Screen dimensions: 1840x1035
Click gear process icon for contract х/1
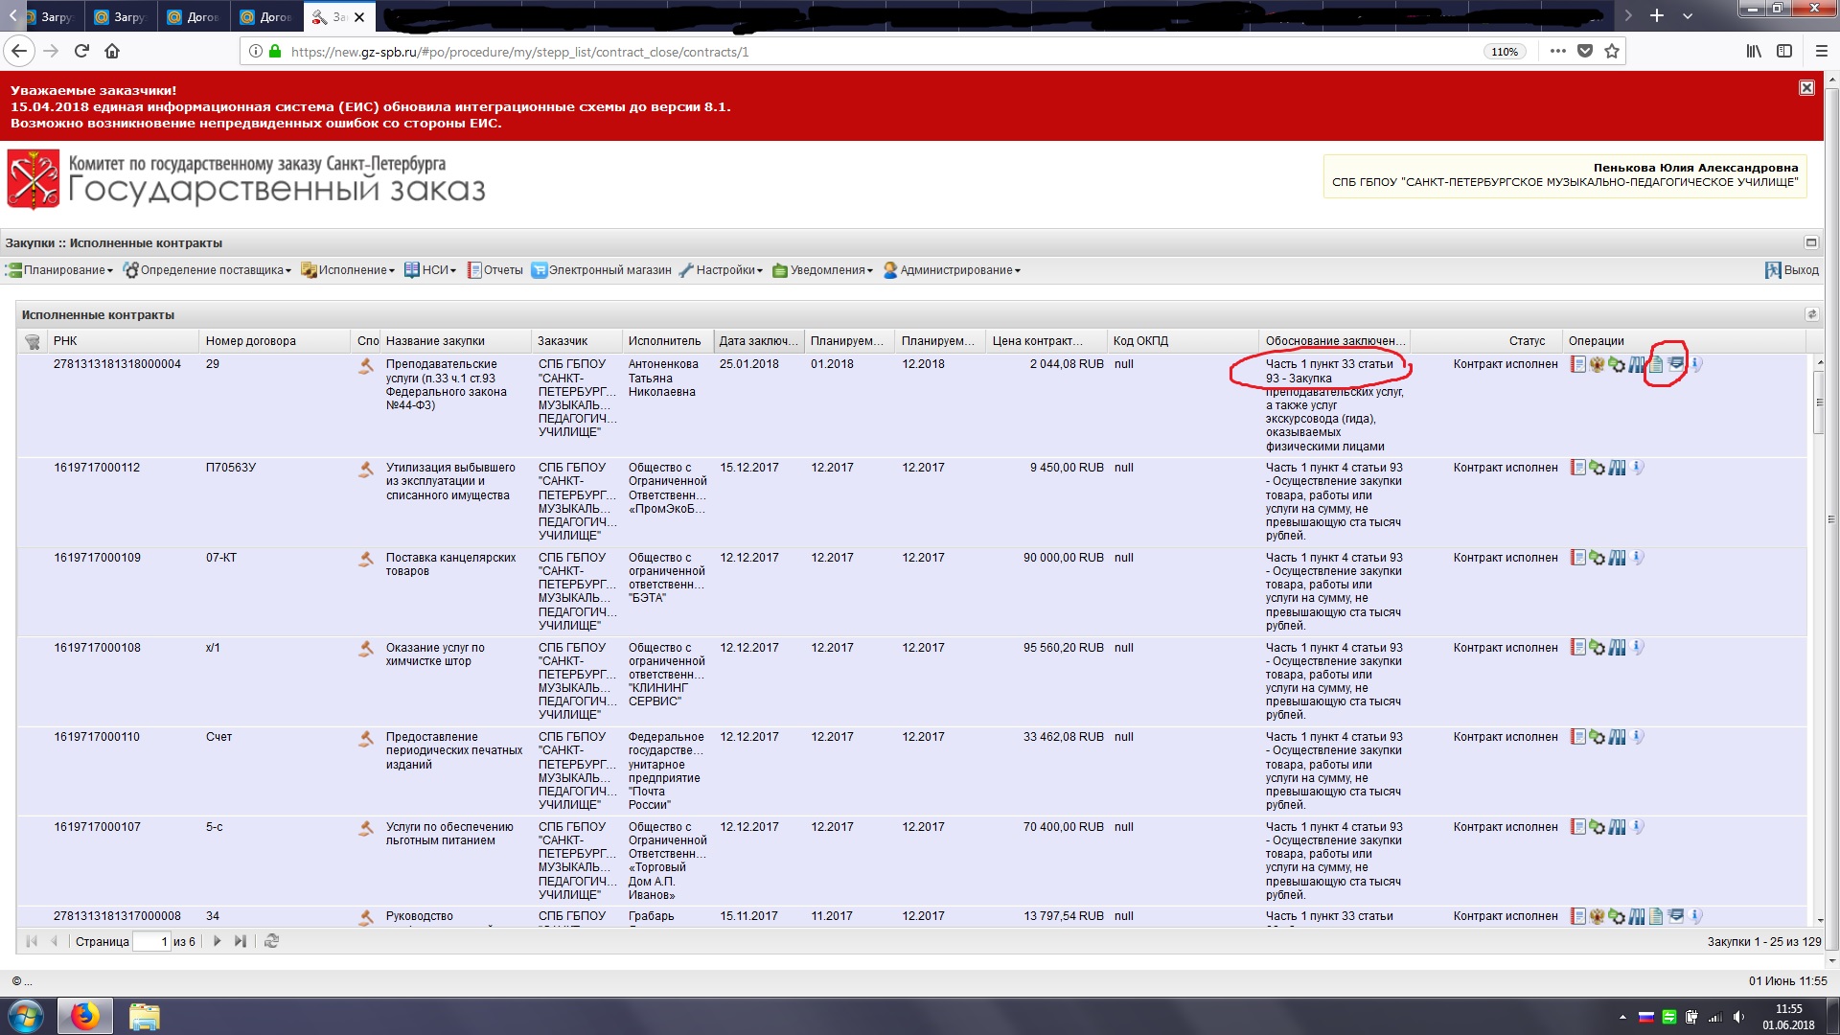1597,648
